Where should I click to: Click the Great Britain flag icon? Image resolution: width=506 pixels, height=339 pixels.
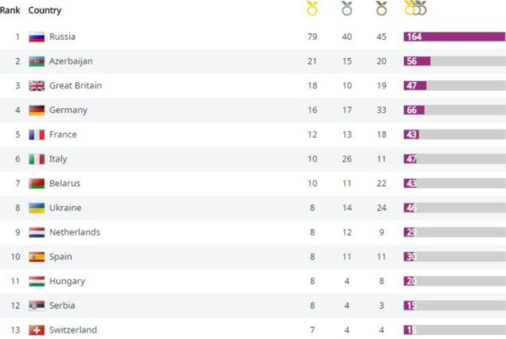pyautogui.click(x=37, y=86)
